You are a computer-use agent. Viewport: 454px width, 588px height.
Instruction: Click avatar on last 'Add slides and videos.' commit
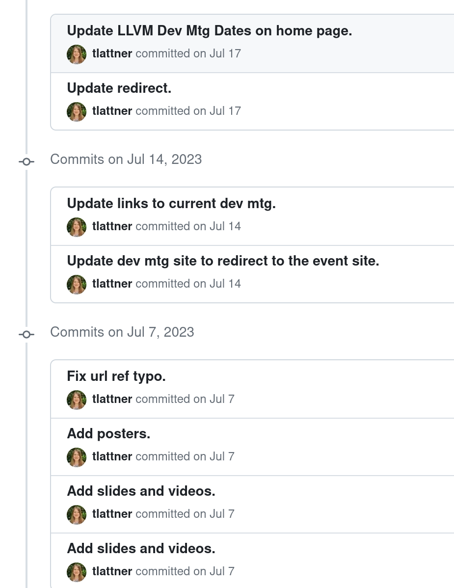tap(77, 572)
